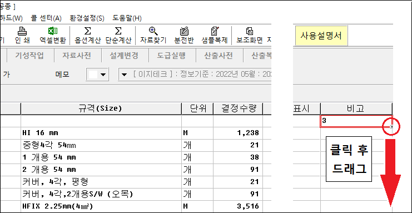Open 자료찾기 search tool
Screen dimensions: 412x213
153,35
